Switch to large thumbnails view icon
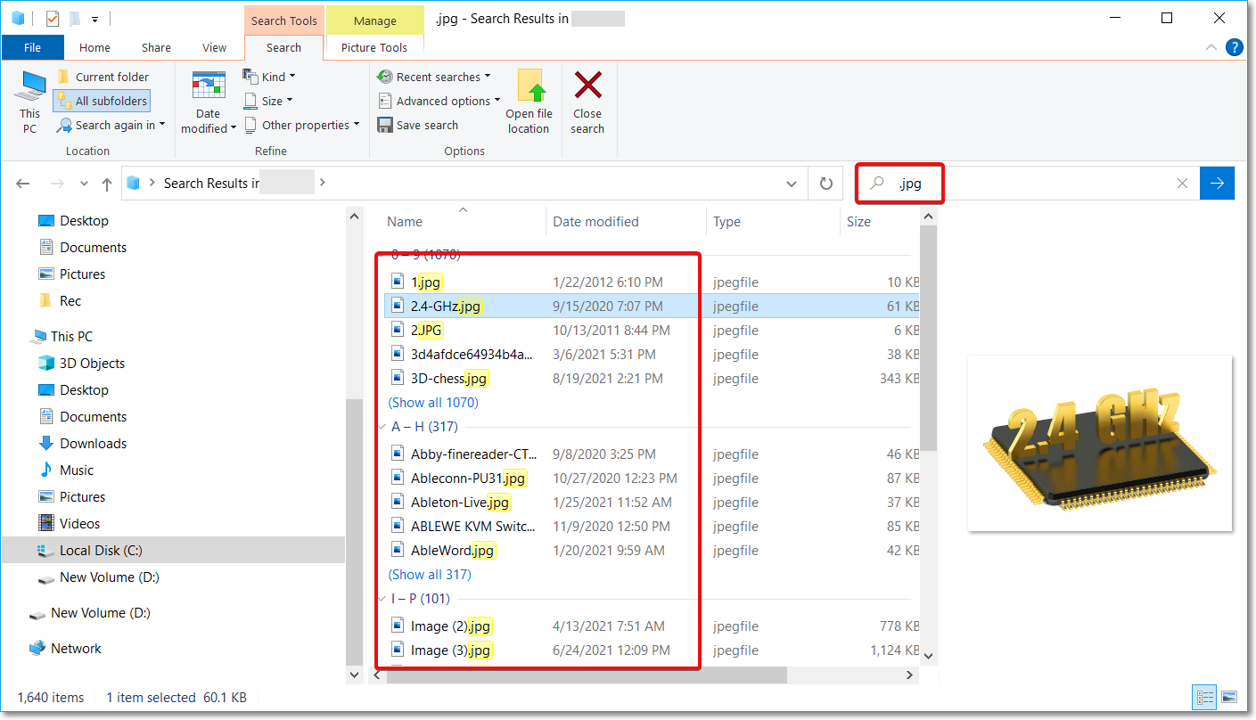 pyautogui.click(x=1229, y=697)
